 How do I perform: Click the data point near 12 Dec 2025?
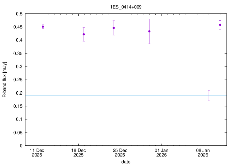tap(43, 27)
